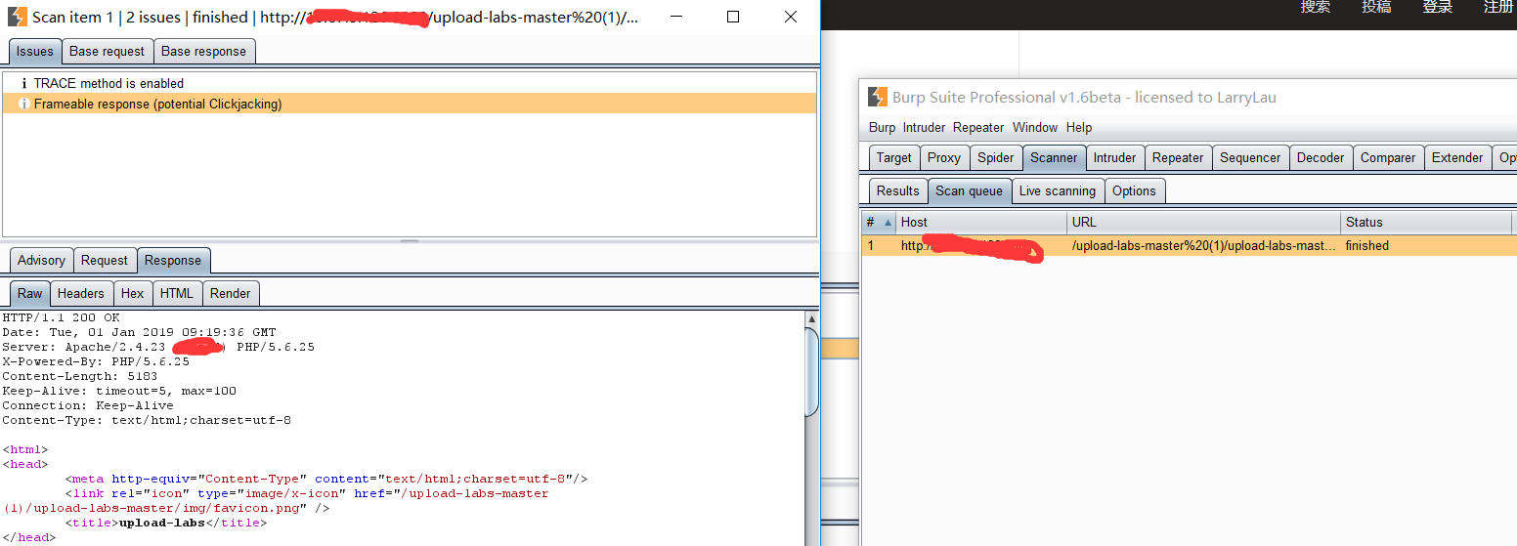This screenshot has width=1517, height=546.
Task: Switch to the Target tool tab
Action: pos(893,157)
